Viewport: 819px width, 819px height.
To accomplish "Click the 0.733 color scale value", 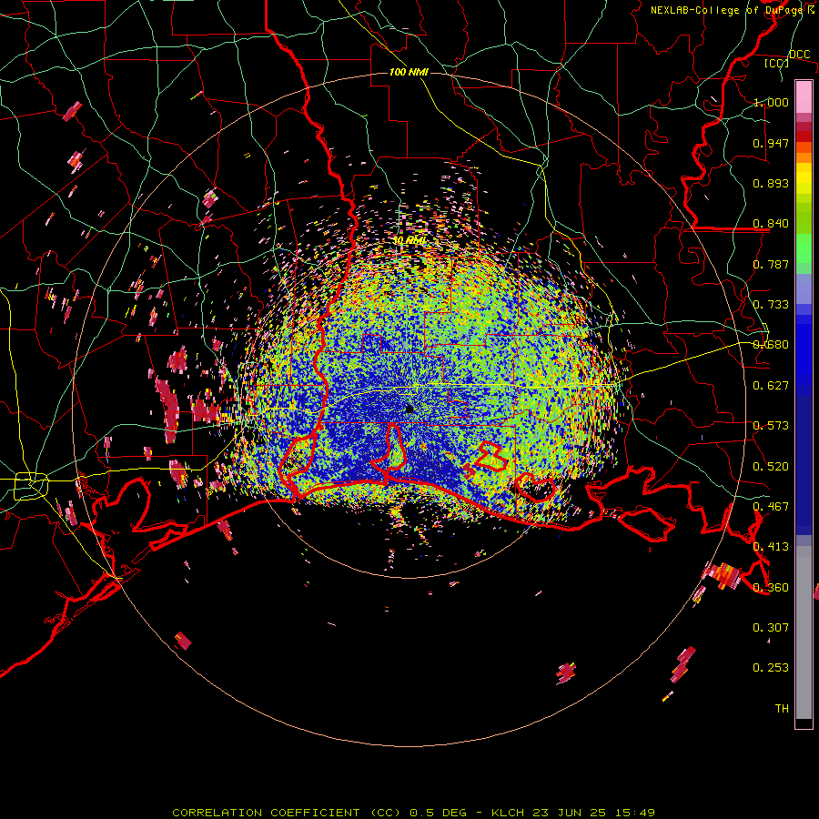I will tap(771, 305).
